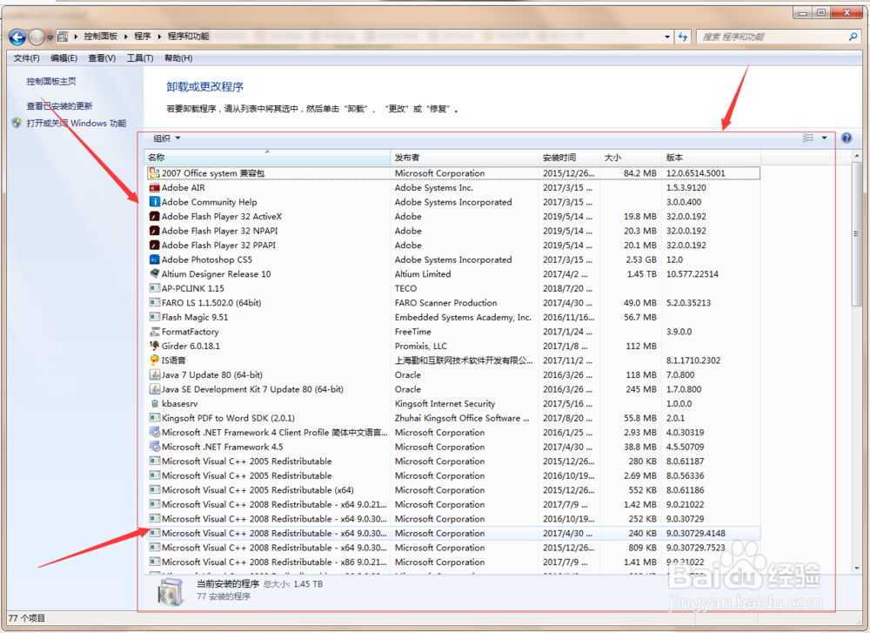Screen dimensions: 870x633
Task: Click the kbasesrv icon
Action: [155, 404]
